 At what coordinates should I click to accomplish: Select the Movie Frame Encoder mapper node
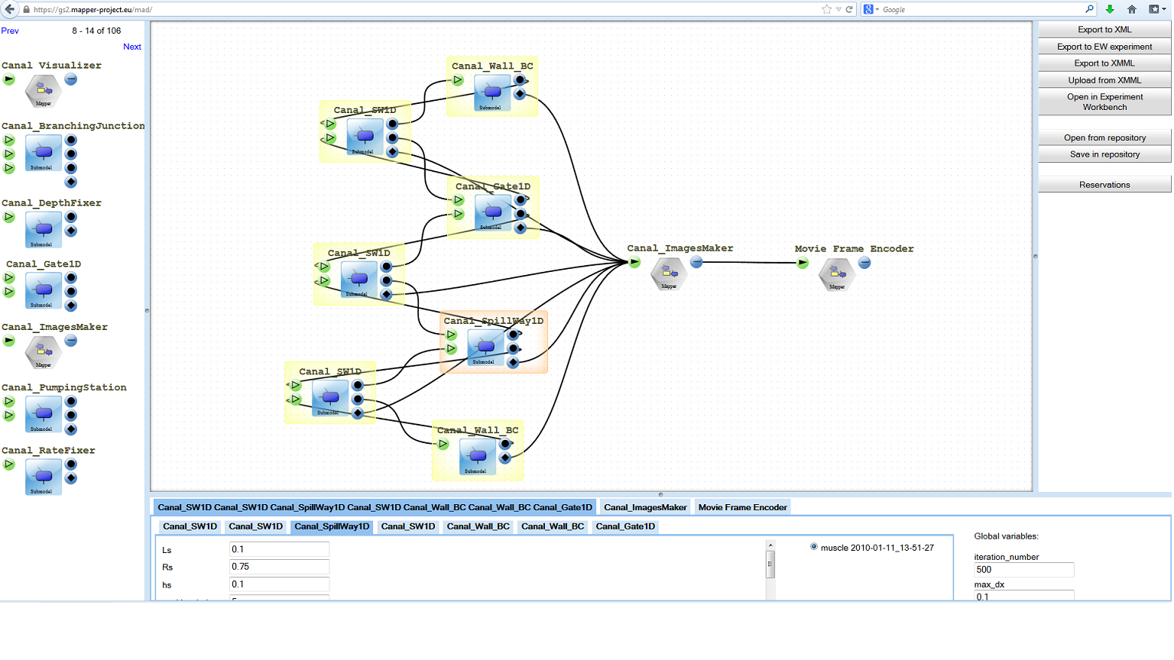tap(836, 274)
